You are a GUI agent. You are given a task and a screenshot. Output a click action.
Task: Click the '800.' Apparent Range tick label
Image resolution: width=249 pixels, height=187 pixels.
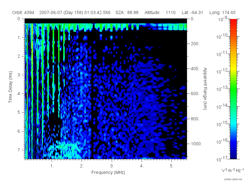195,119
